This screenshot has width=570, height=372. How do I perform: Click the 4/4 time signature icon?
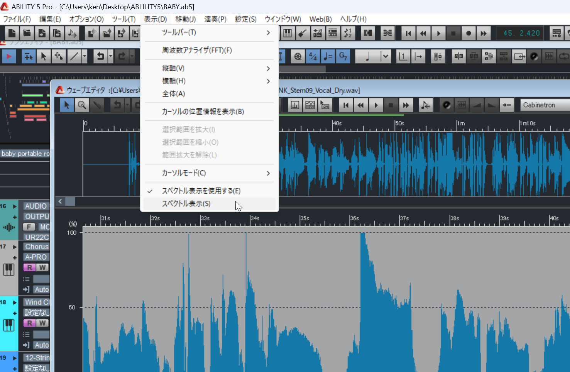pyautogui.click(x=313, y=56)
